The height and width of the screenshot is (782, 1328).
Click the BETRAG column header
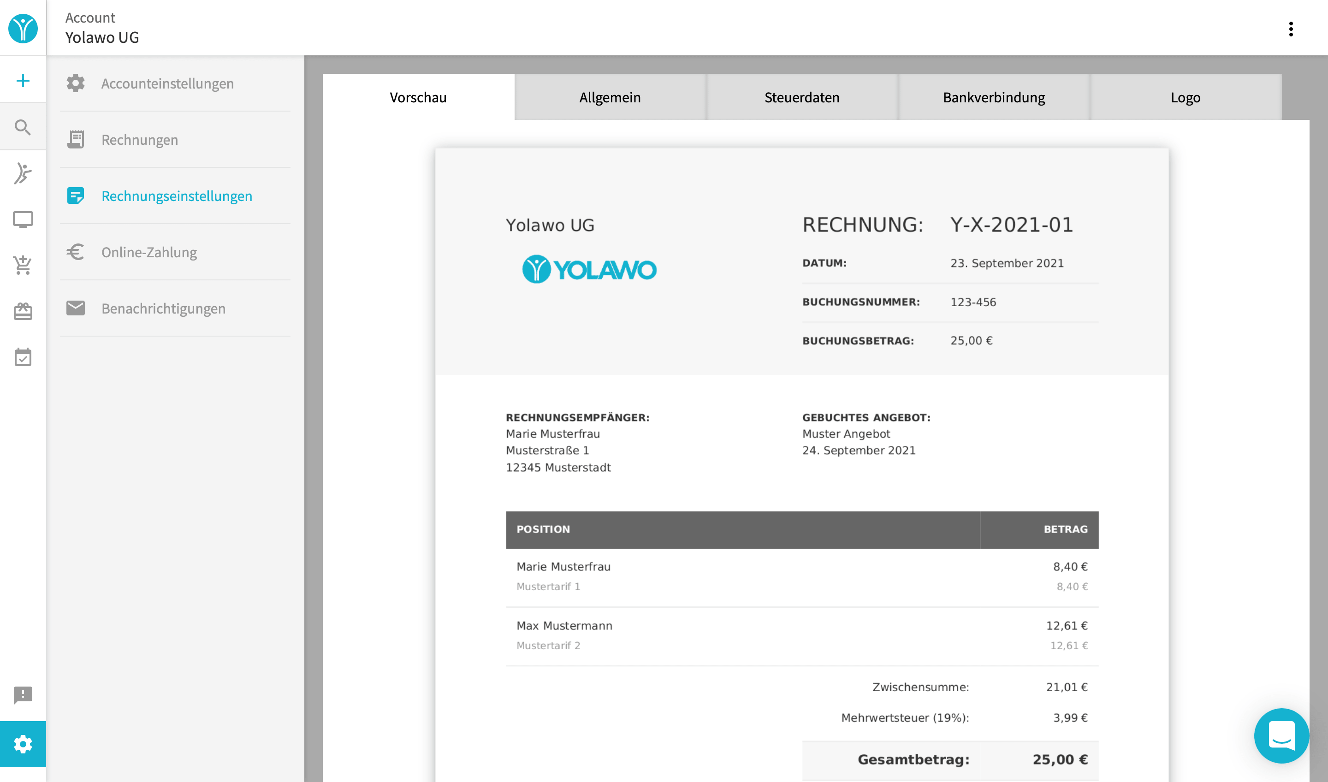point(1066,529)
